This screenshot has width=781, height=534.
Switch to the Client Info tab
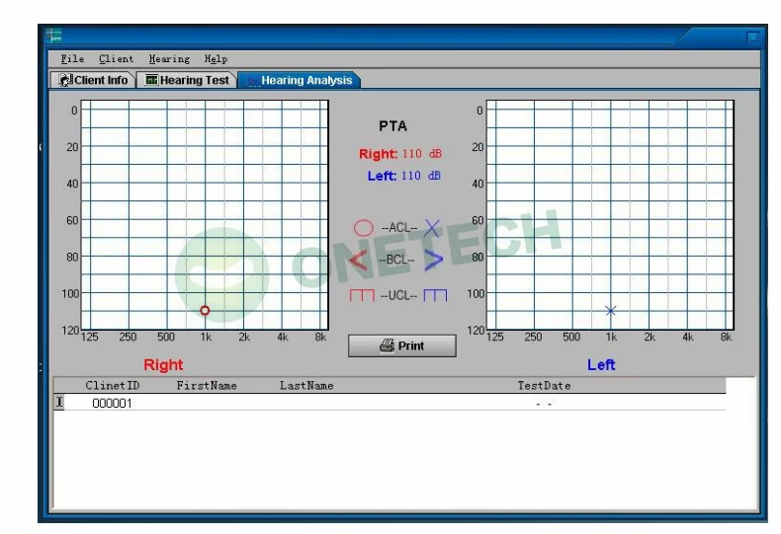click(93, 80)
